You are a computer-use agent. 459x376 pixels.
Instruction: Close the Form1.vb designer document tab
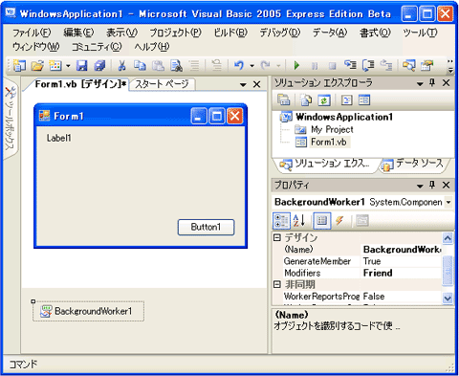click(x=256, y=84)
